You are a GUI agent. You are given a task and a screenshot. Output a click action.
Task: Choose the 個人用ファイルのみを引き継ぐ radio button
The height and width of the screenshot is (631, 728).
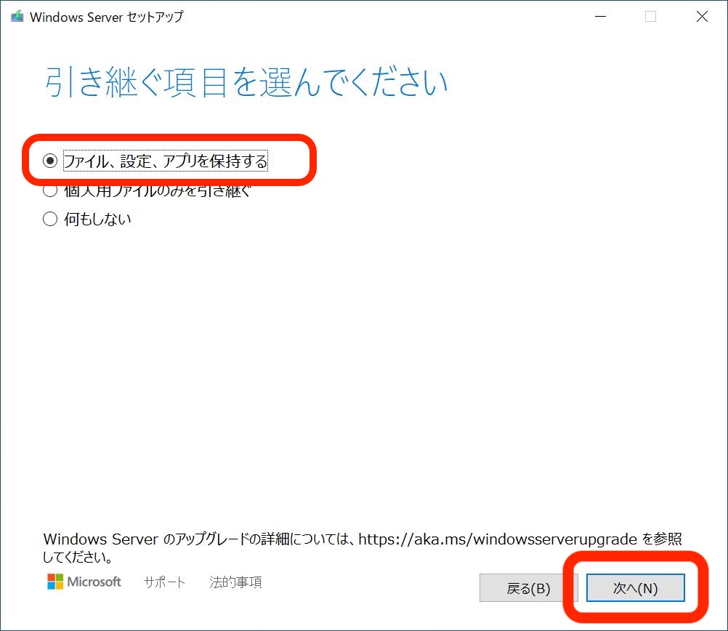(x=50, y=191)
